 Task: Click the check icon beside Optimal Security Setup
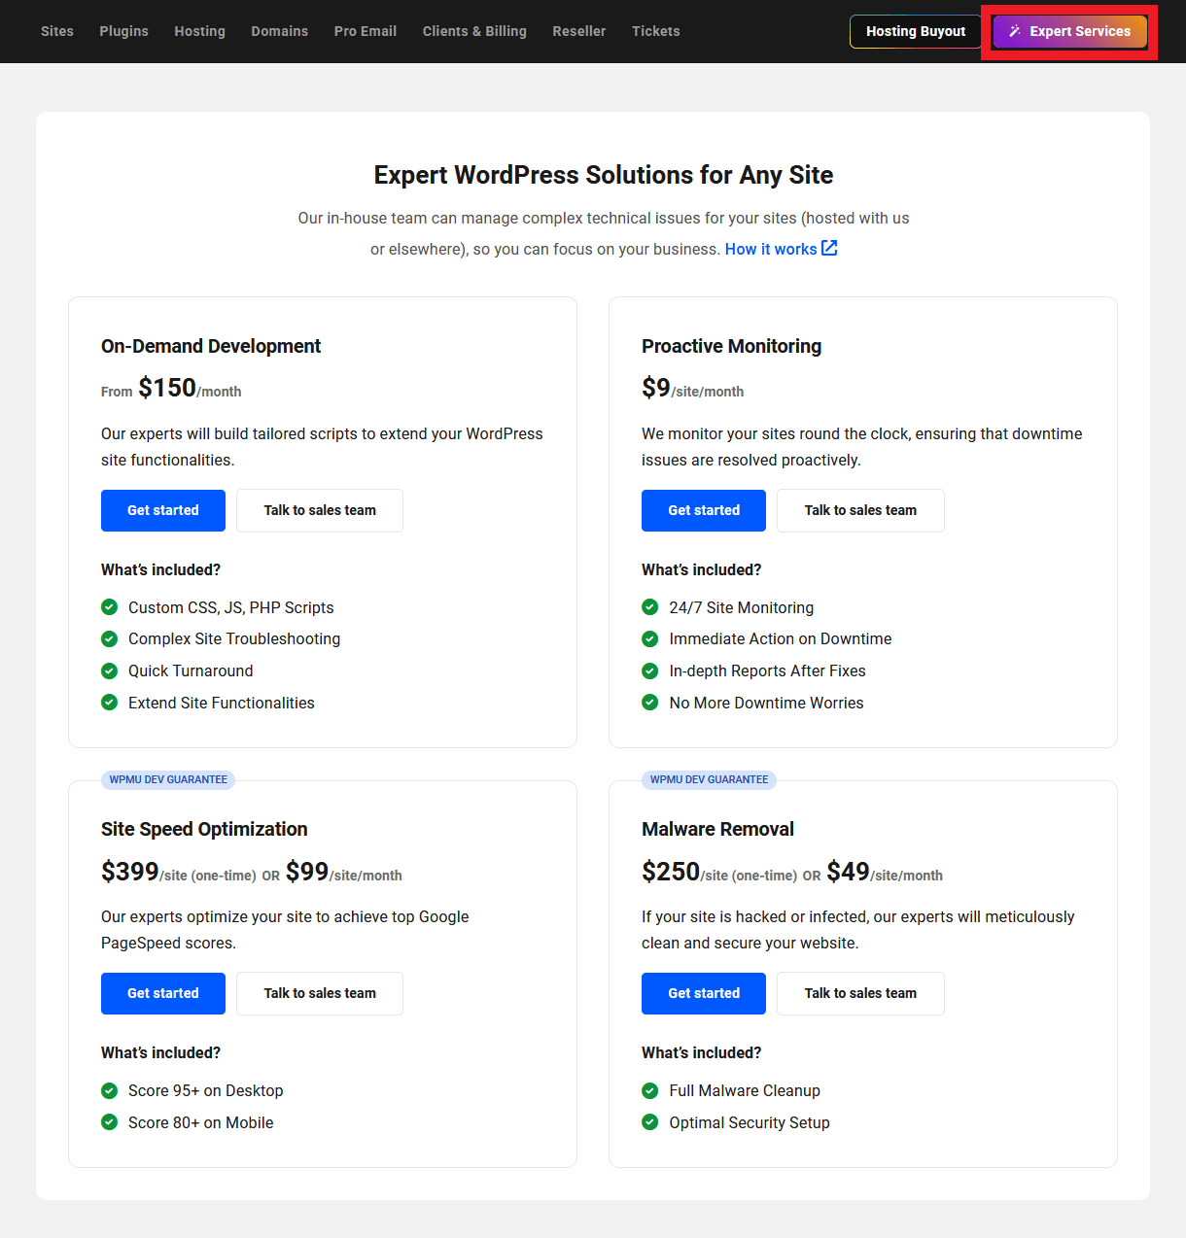click(x=650, y=1122)
